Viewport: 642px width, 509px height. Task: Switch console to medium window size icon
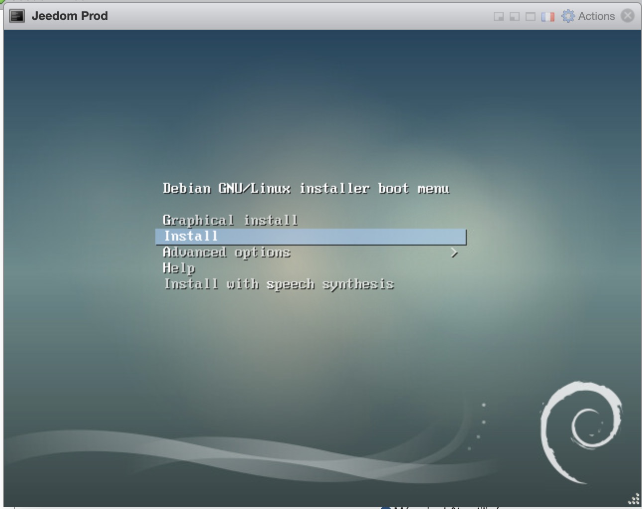pyautogui.click(x=515, y=16)
